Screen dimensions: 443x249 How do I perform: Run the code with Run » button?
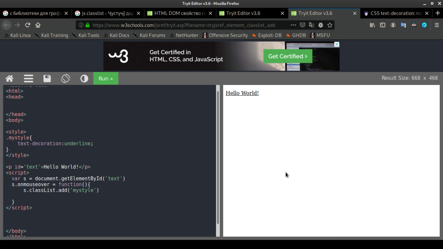[x=106, y=78]
